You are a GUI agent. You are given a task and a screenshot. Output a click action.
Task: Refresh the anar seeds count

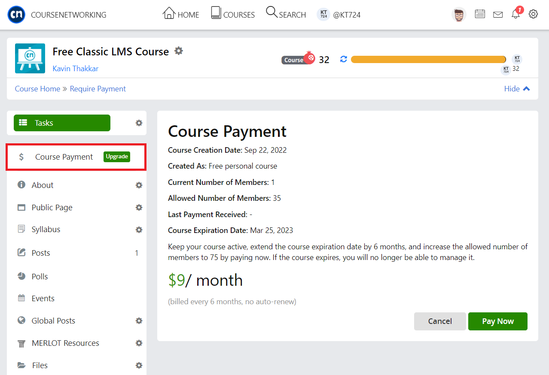pyautogui.click(x=343, y=59)
